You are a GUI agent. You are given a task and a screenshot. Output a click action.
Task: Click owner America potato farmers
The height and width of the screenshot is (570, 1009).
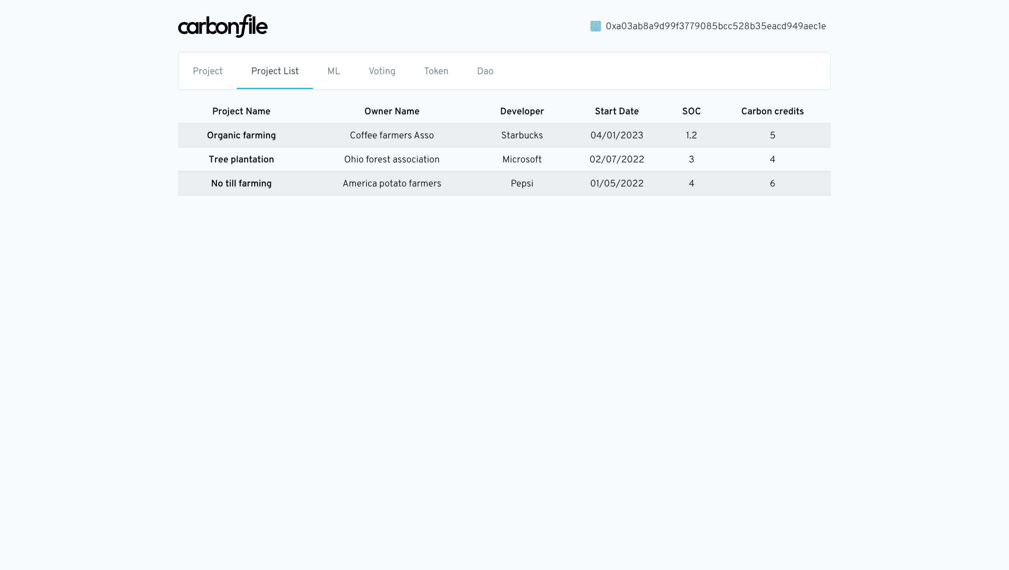pyautogui.click(x=392, y=183)
